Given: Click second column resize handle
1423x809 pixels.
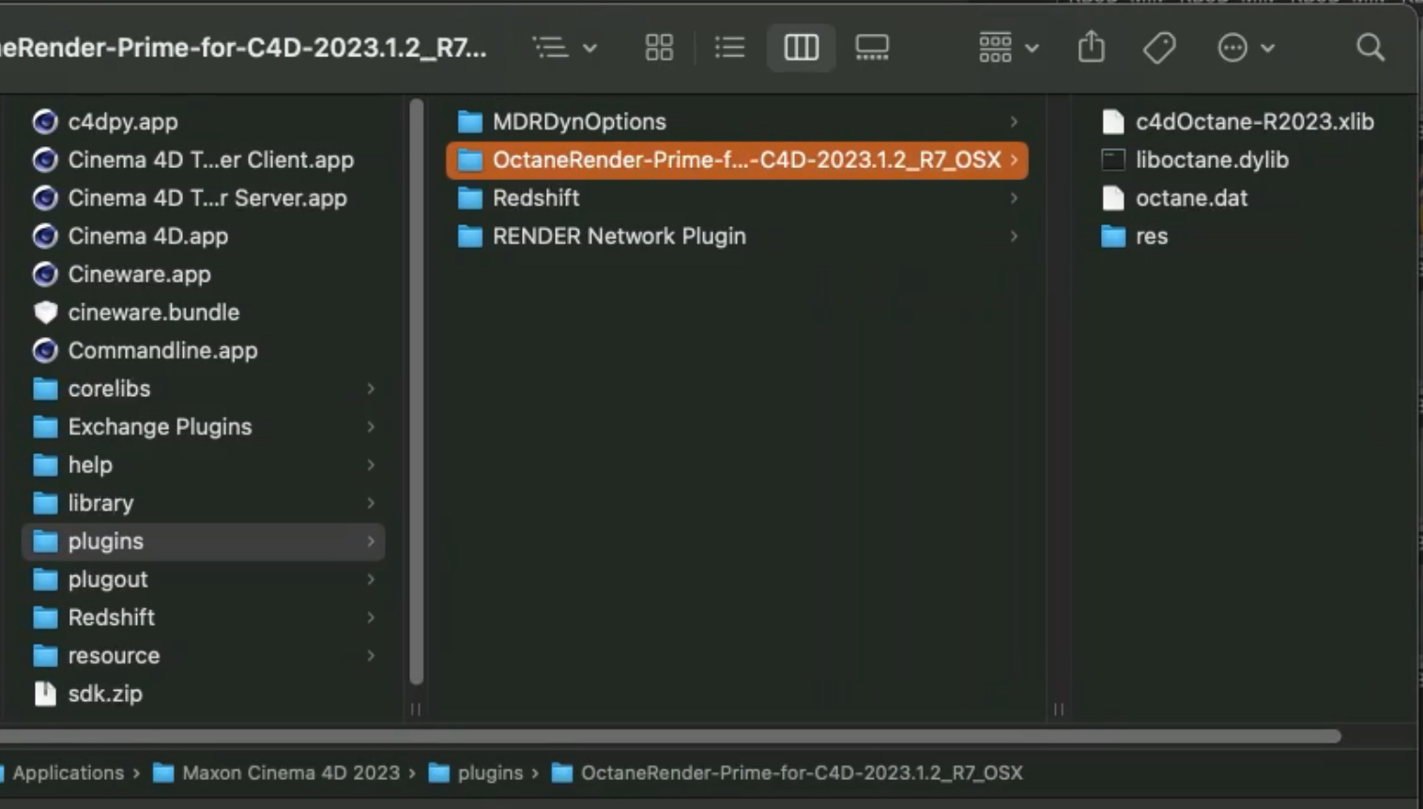Looking at the screenshot, I should (1059, 709).
